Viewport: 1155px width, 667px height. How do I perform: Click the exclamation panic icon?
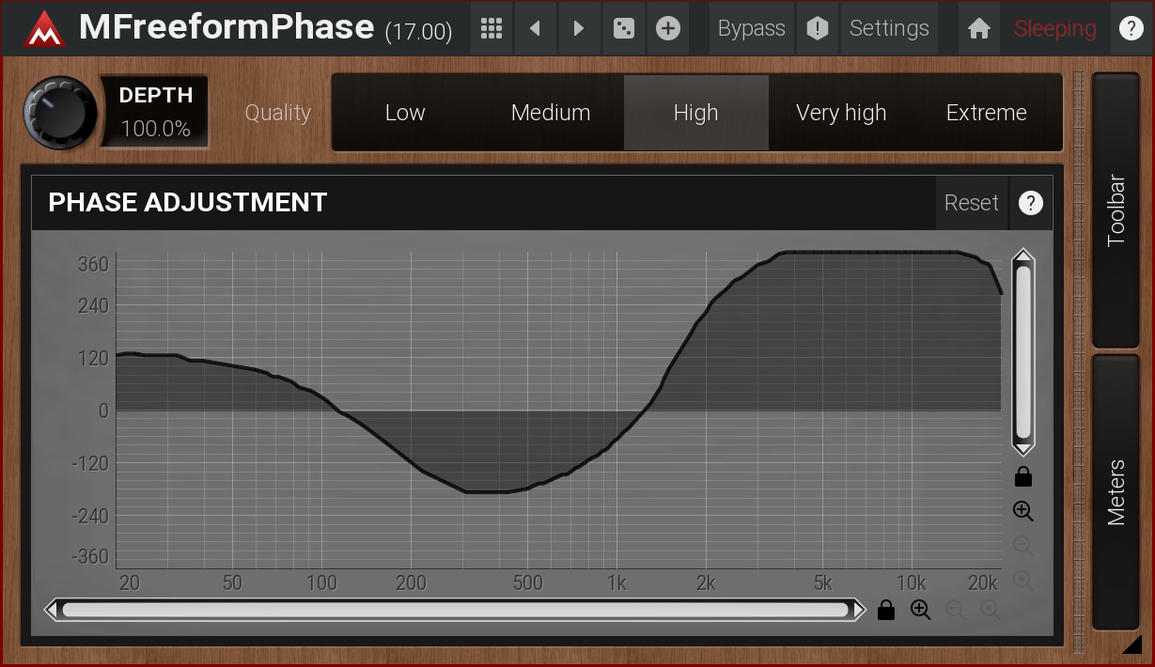pyautogui.click(x=818, y=29)
